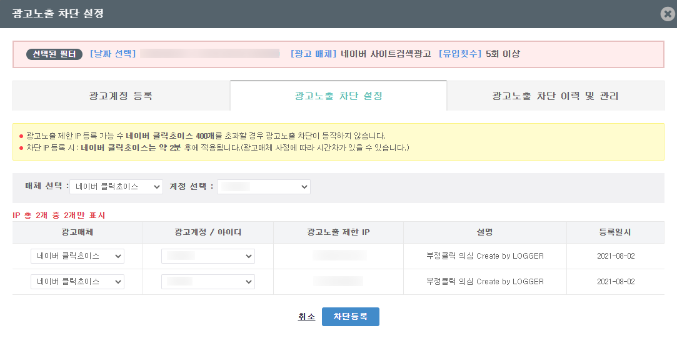Click the 5회 이상 filter value

tap(503, 54)
